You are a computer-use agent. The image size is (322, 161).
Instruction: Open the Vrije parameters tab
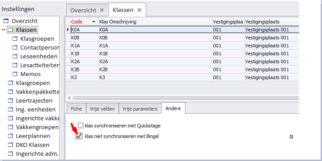(140, 109)
